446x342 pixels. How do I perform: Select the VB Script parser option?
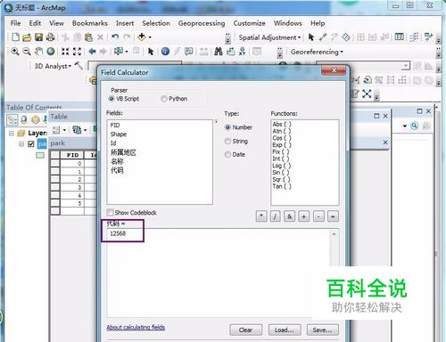tap(111, 99)
